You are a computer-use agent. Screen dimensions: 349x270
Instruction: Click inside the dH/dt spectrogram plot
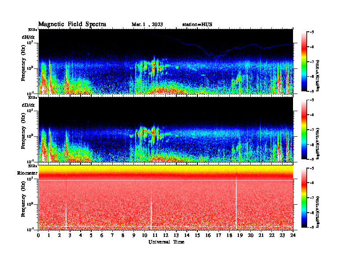pos(166,61)
